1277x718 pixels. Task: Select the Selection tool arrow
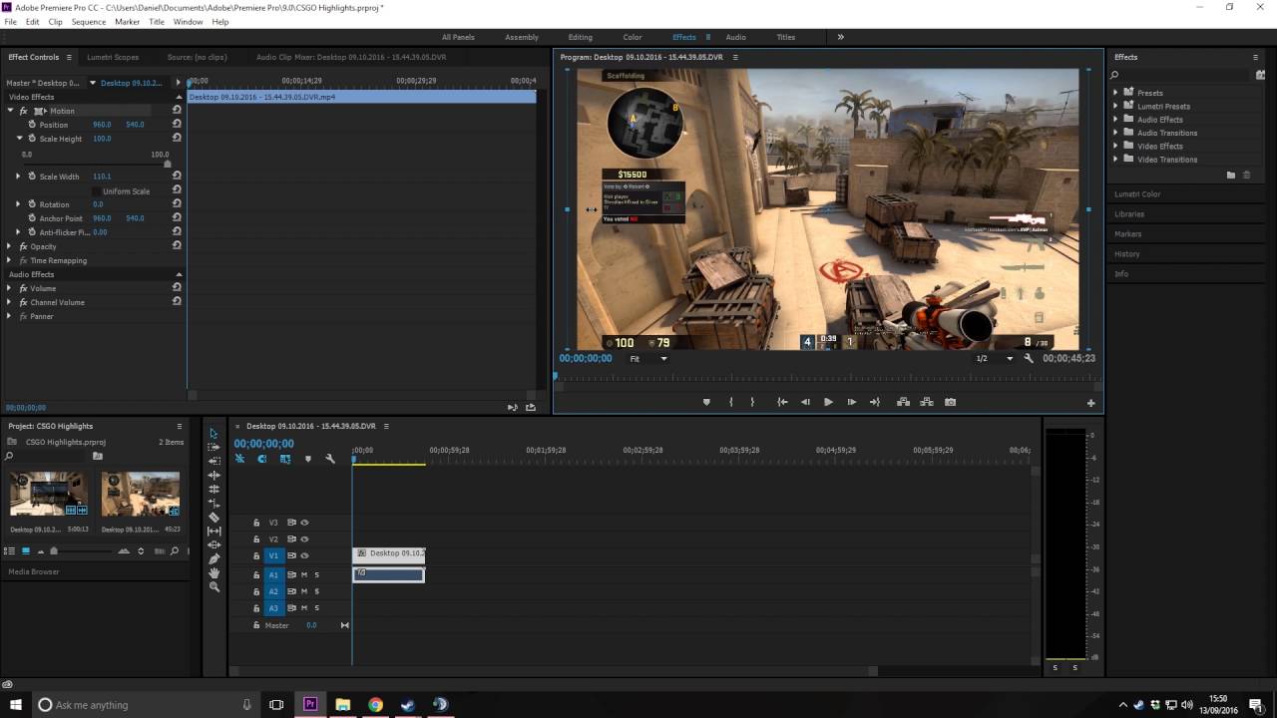213,434
